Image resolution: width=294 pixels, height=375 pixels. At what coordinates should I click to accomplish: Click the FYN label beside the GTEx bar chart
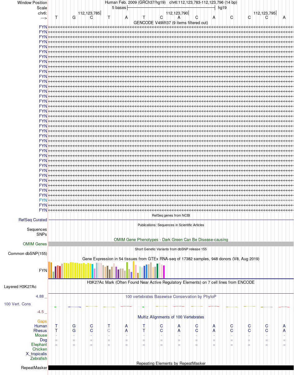point(43,270)
